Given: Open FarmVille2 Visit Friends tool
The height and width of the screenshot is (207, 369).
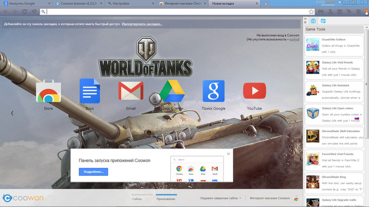Looking at the screenshot, I should [x=334, y=160].
